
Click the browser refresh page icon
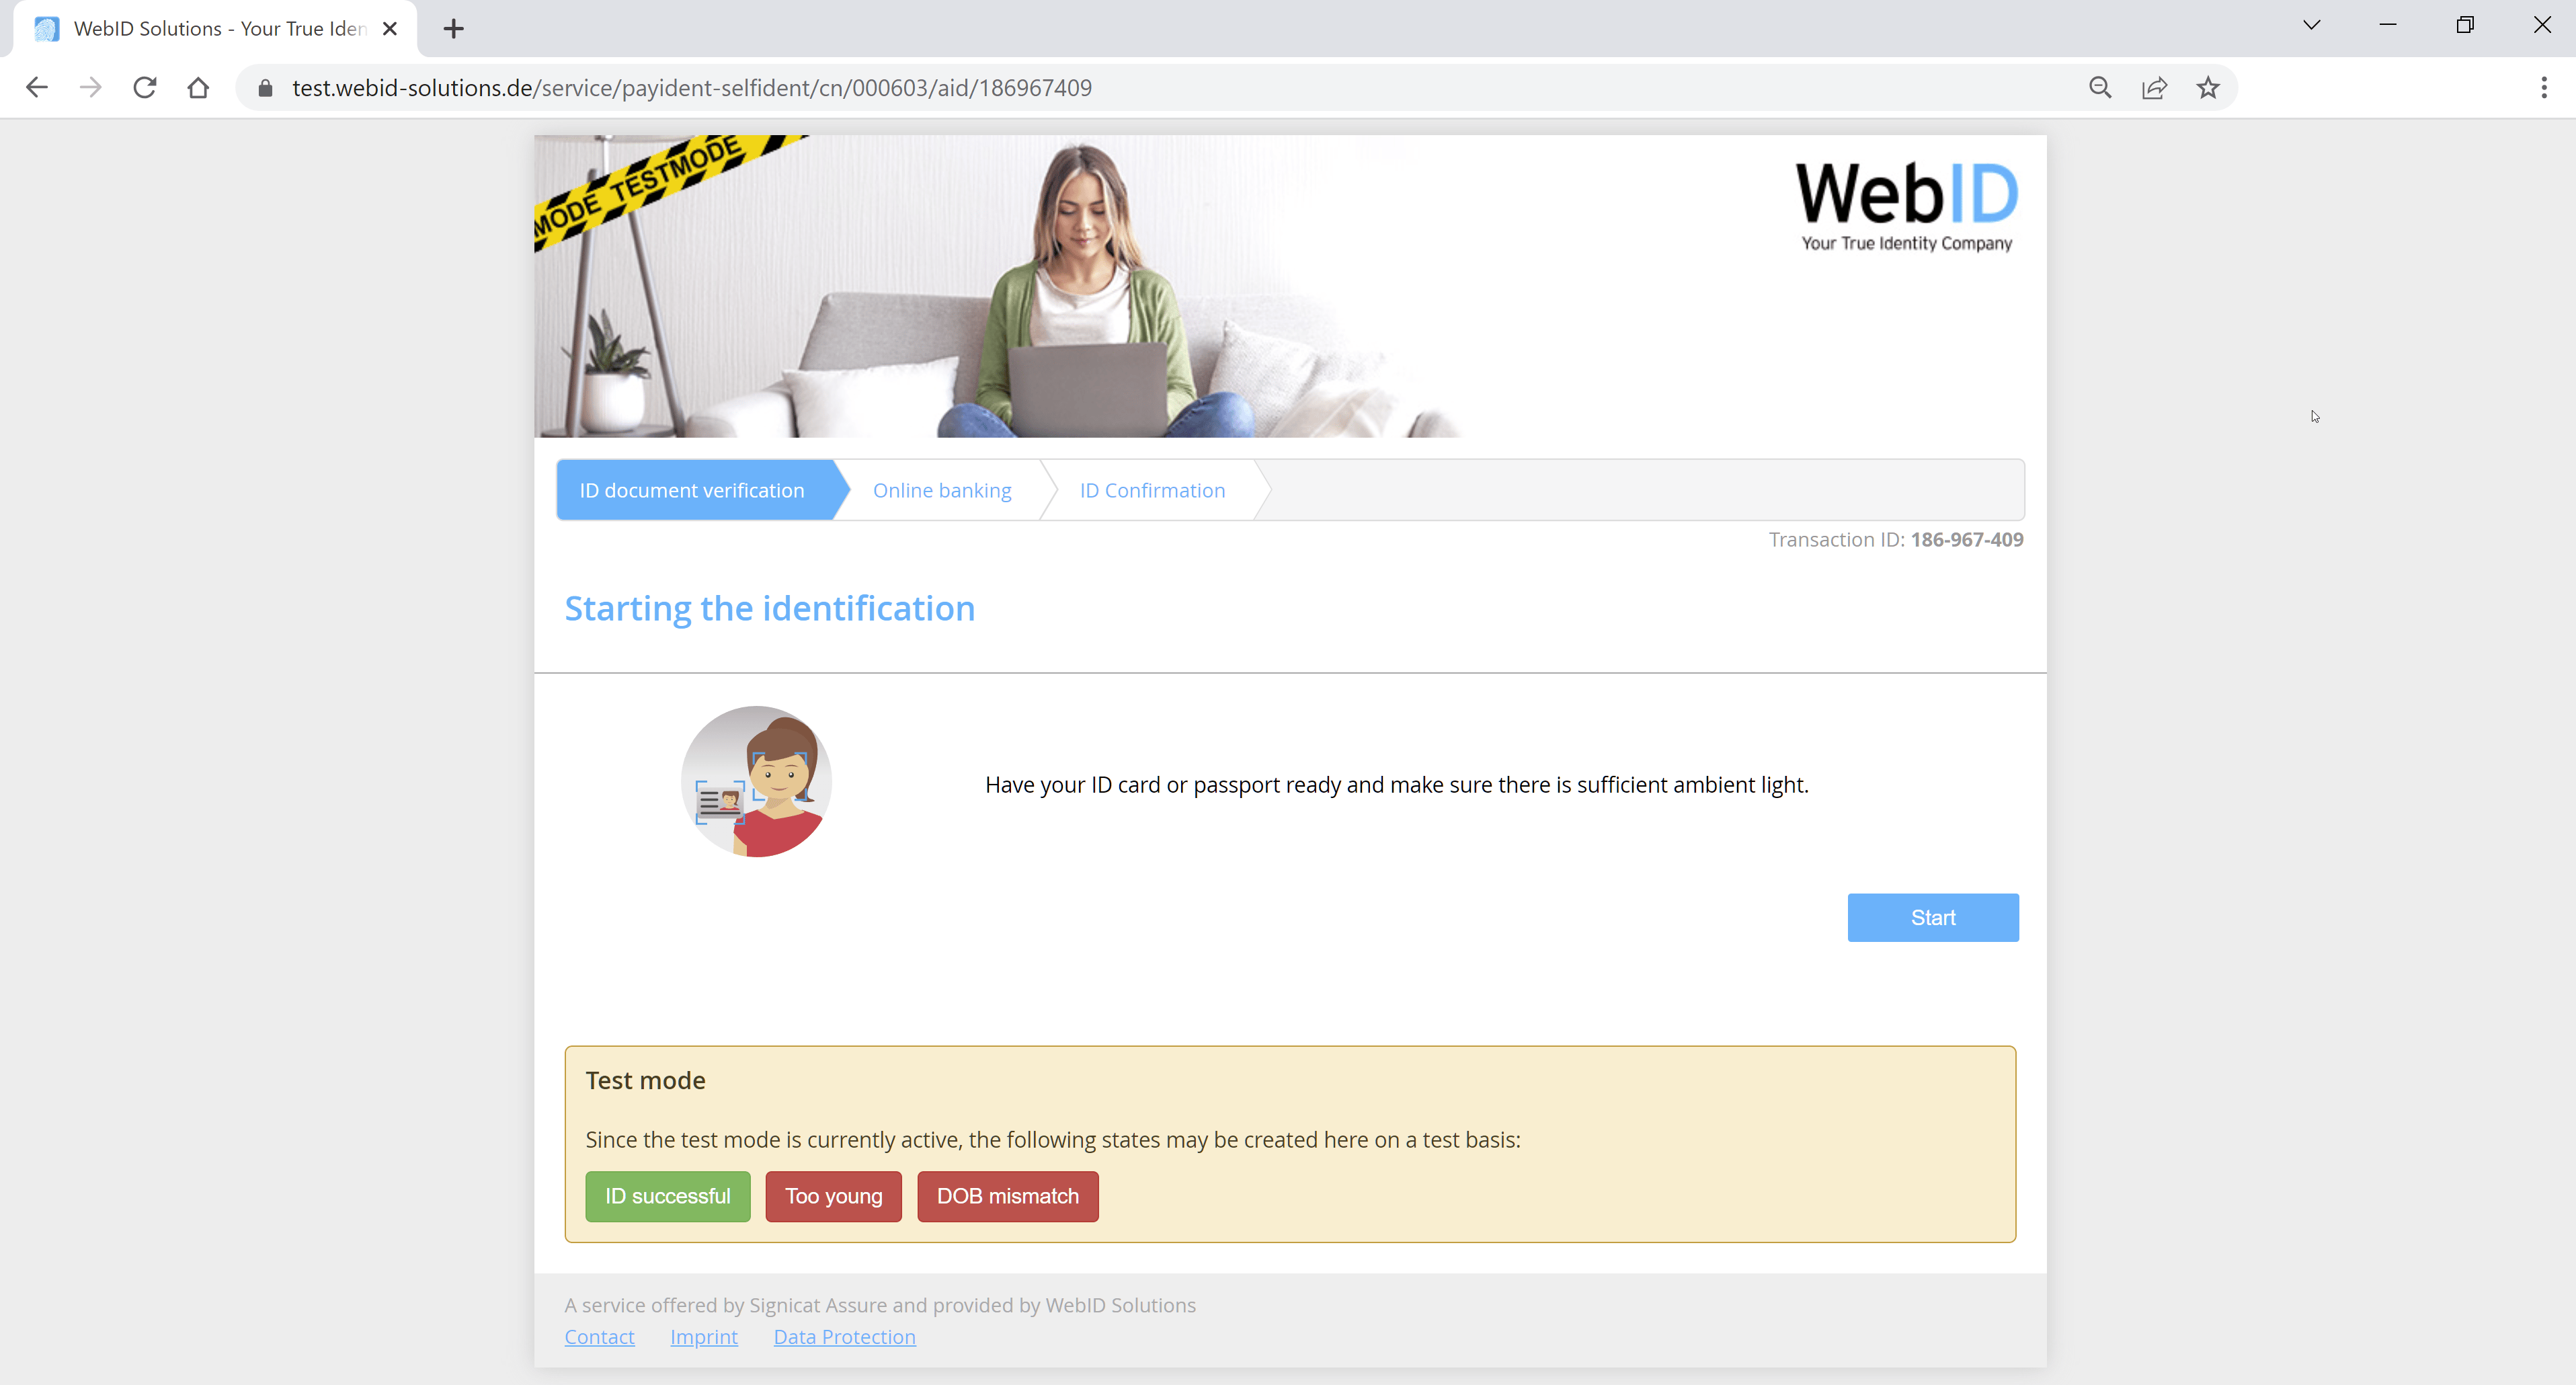(145, 87)
